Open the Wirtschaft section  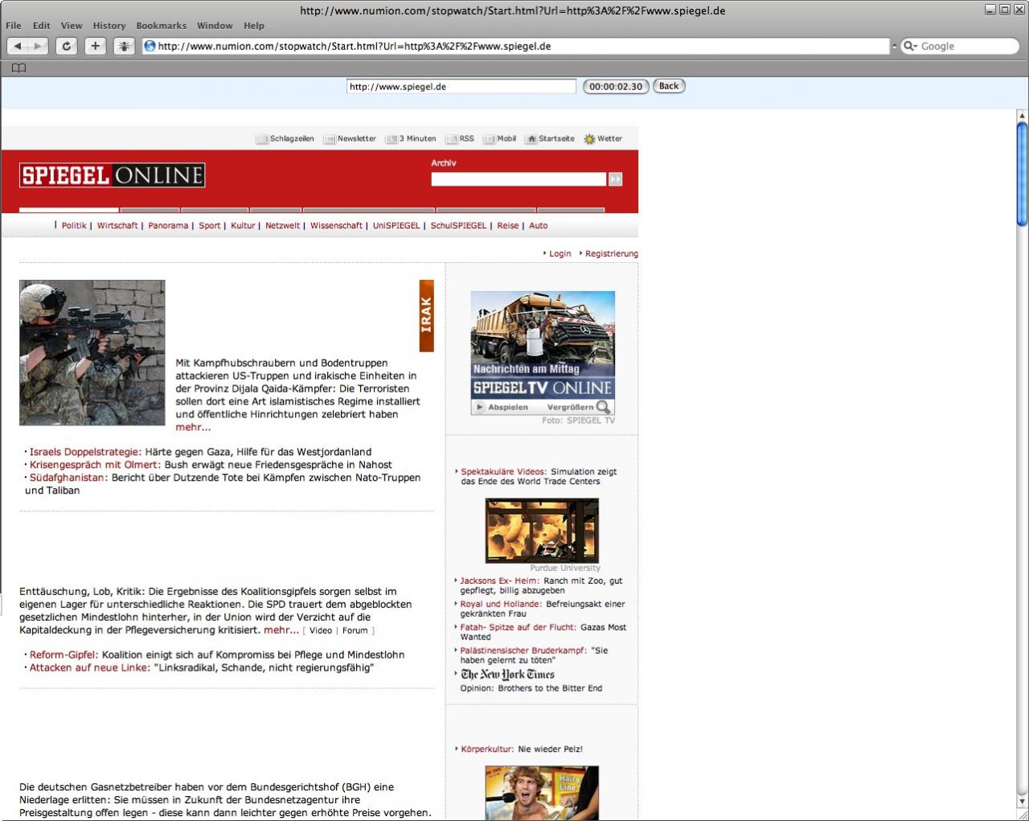[x=117, y=226]
